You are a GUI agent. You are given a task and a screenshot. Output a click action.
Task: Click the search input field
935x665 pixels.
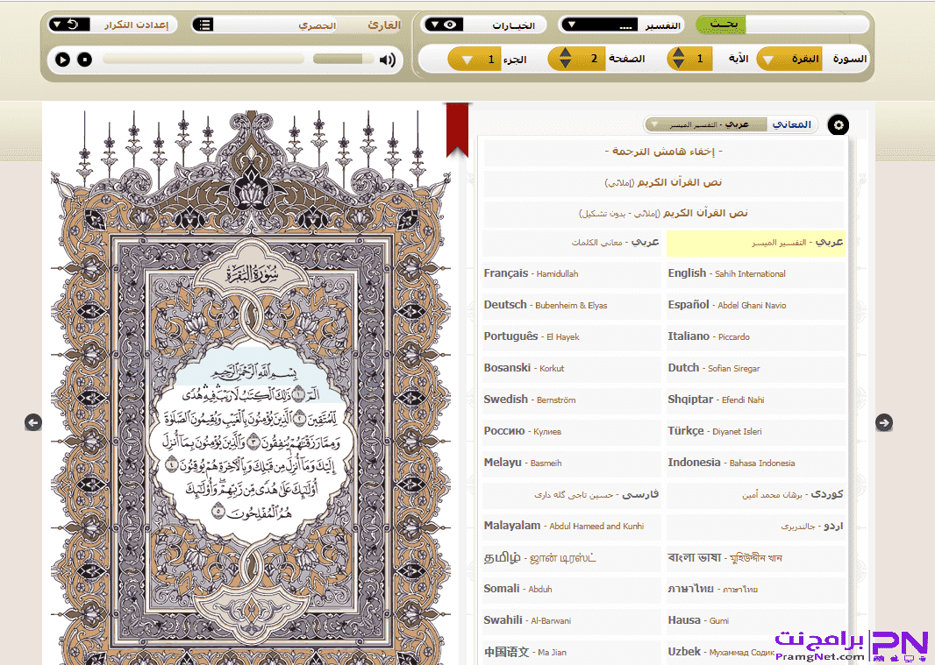pos(808,25)
